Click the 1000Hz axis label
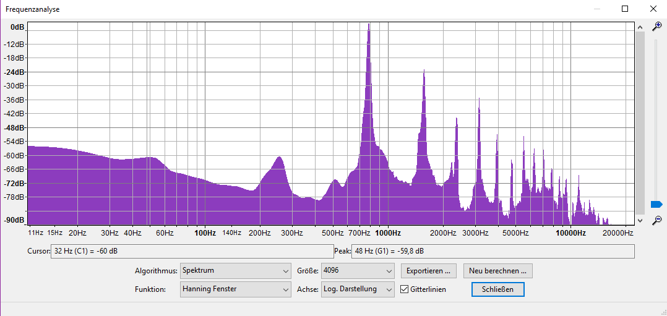The height and width of the screenshot is (316, 667). tap(389, 233)
